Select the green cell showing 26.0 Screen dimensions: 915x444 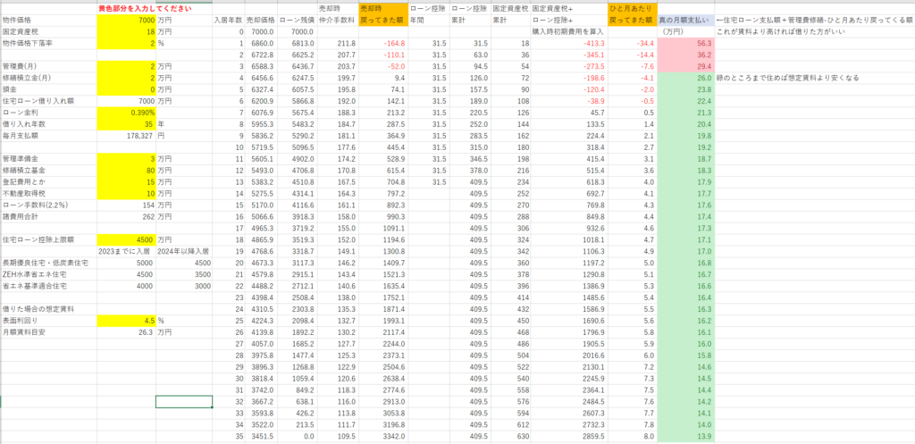tap(686, 78)
